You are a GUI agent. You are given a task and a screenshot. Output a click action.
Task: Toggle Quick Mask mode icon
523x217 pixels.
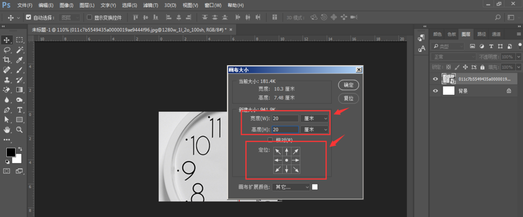click(6, 170)
